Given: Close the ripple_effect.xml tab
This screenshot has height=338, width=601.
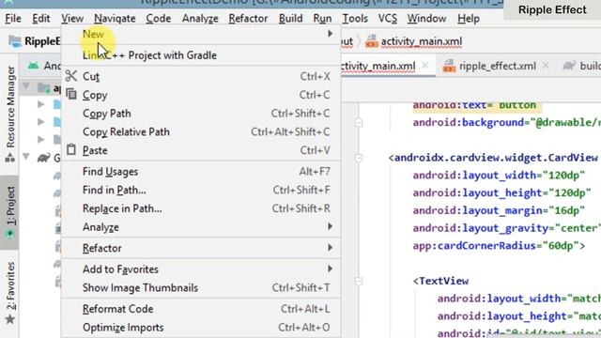Looking at the screenshot, I should pyautogui.click(x=546, y=66).
